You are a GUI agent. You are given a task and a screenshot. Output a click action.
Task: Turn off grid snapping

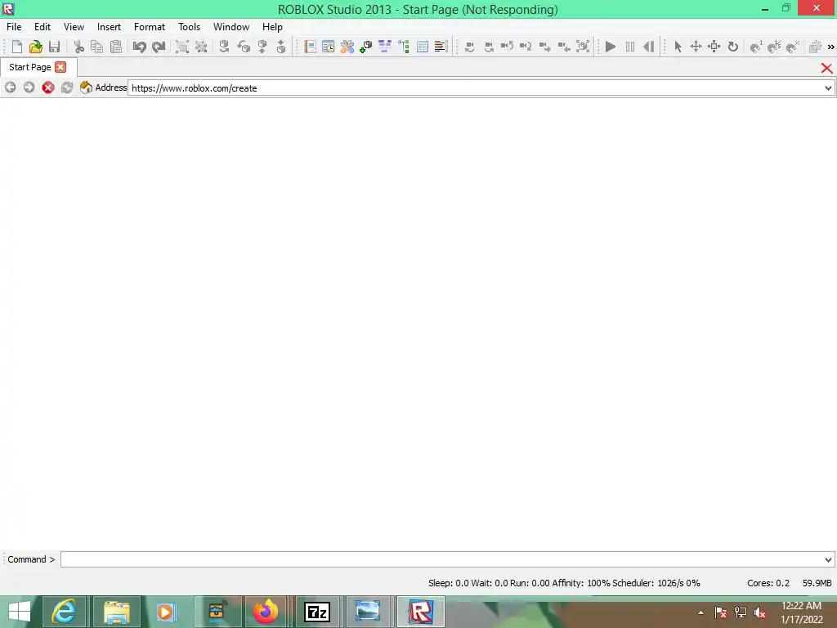[x=793, y=47]
